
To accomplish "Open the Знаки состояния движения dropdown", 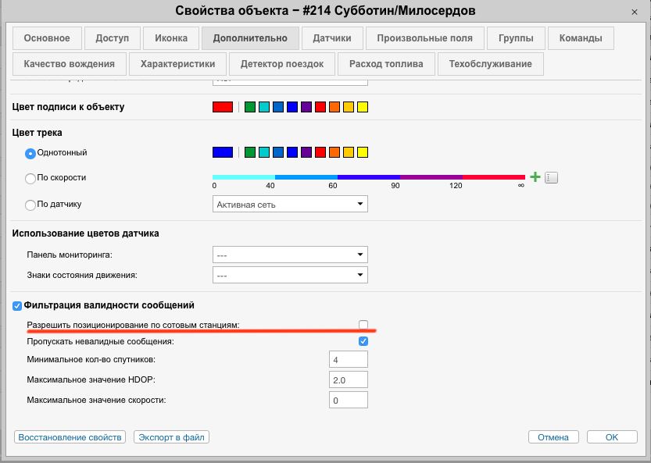I will click(290, 275).
